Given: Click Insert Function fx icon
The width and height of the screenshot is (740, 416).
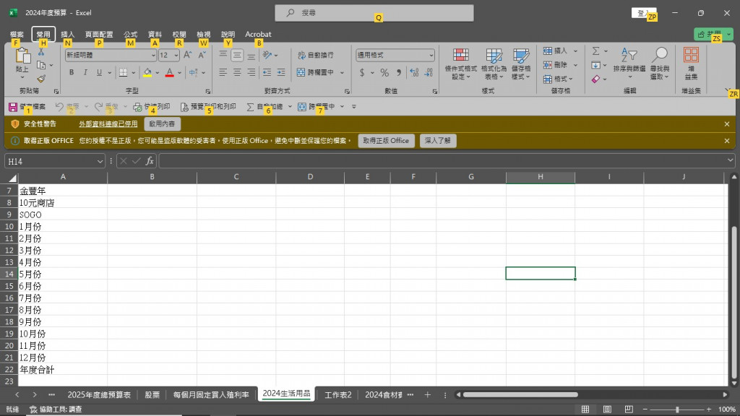Looking at the screenshot, I should [150, 161].
